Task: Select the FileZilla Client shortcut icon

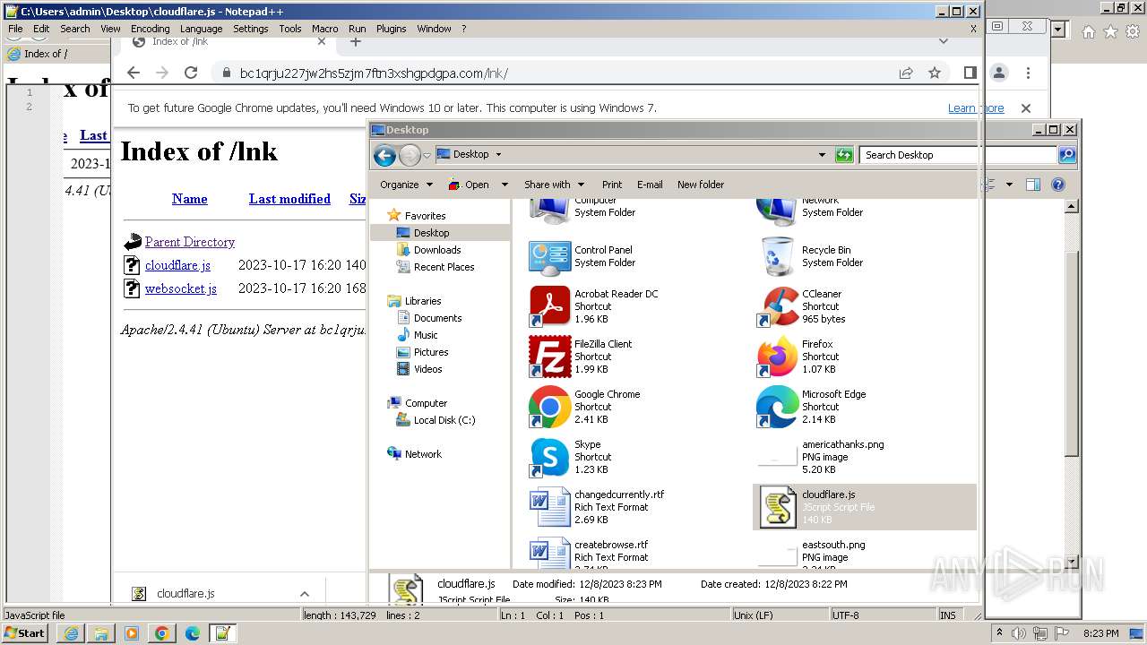Action: pyautogui.click(x=549, y=357)
